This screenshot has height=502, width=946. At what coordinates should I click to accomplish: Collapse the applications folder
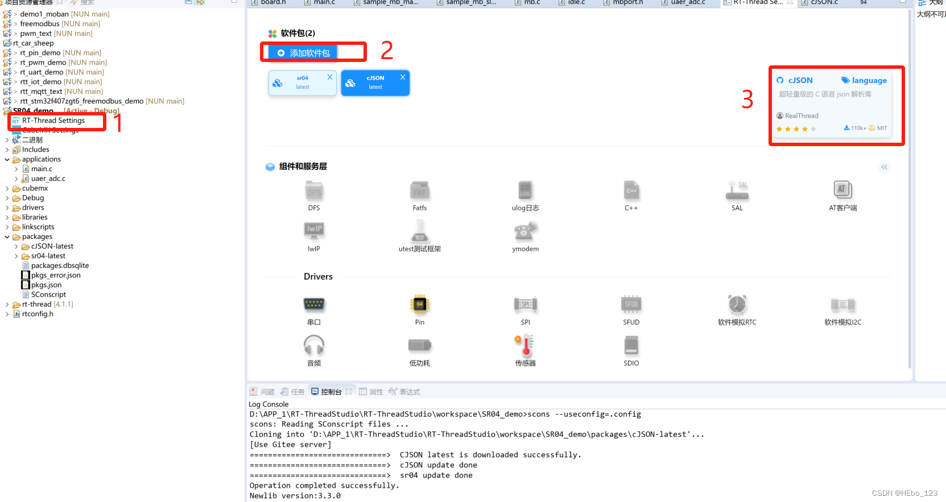pos(7,160)
